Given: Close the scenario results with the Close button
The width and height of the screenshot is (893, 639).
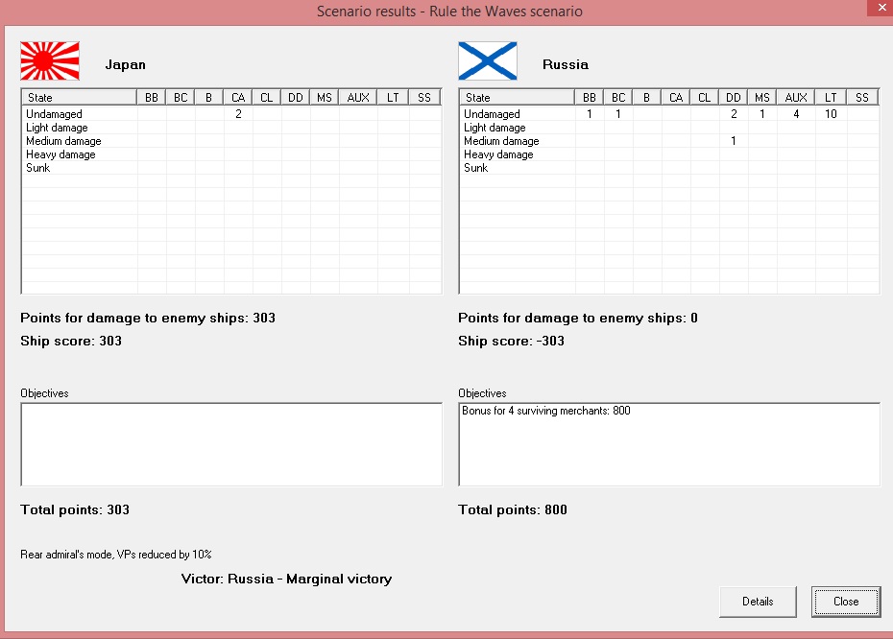Looking at the screenshot, I should coord(846,602).
